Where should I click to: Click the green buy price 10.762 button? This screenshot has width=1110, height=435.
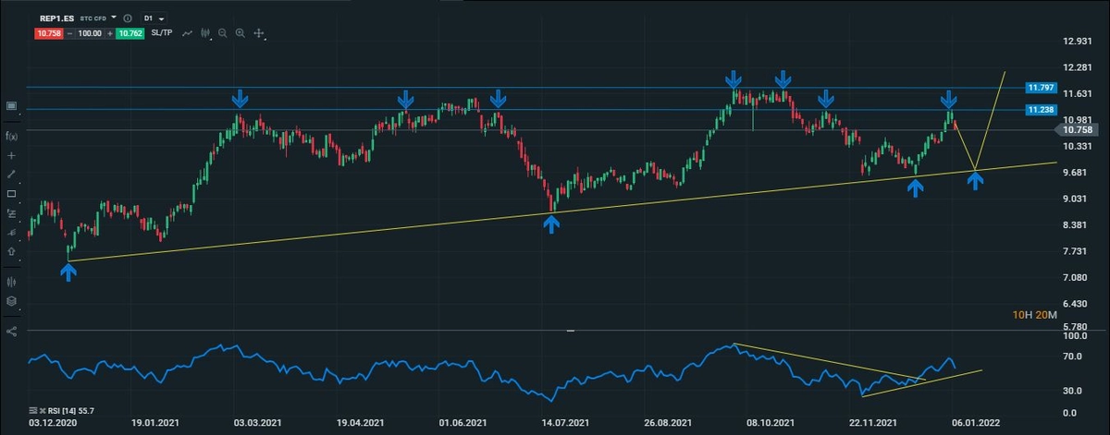[x=131, y=33]
